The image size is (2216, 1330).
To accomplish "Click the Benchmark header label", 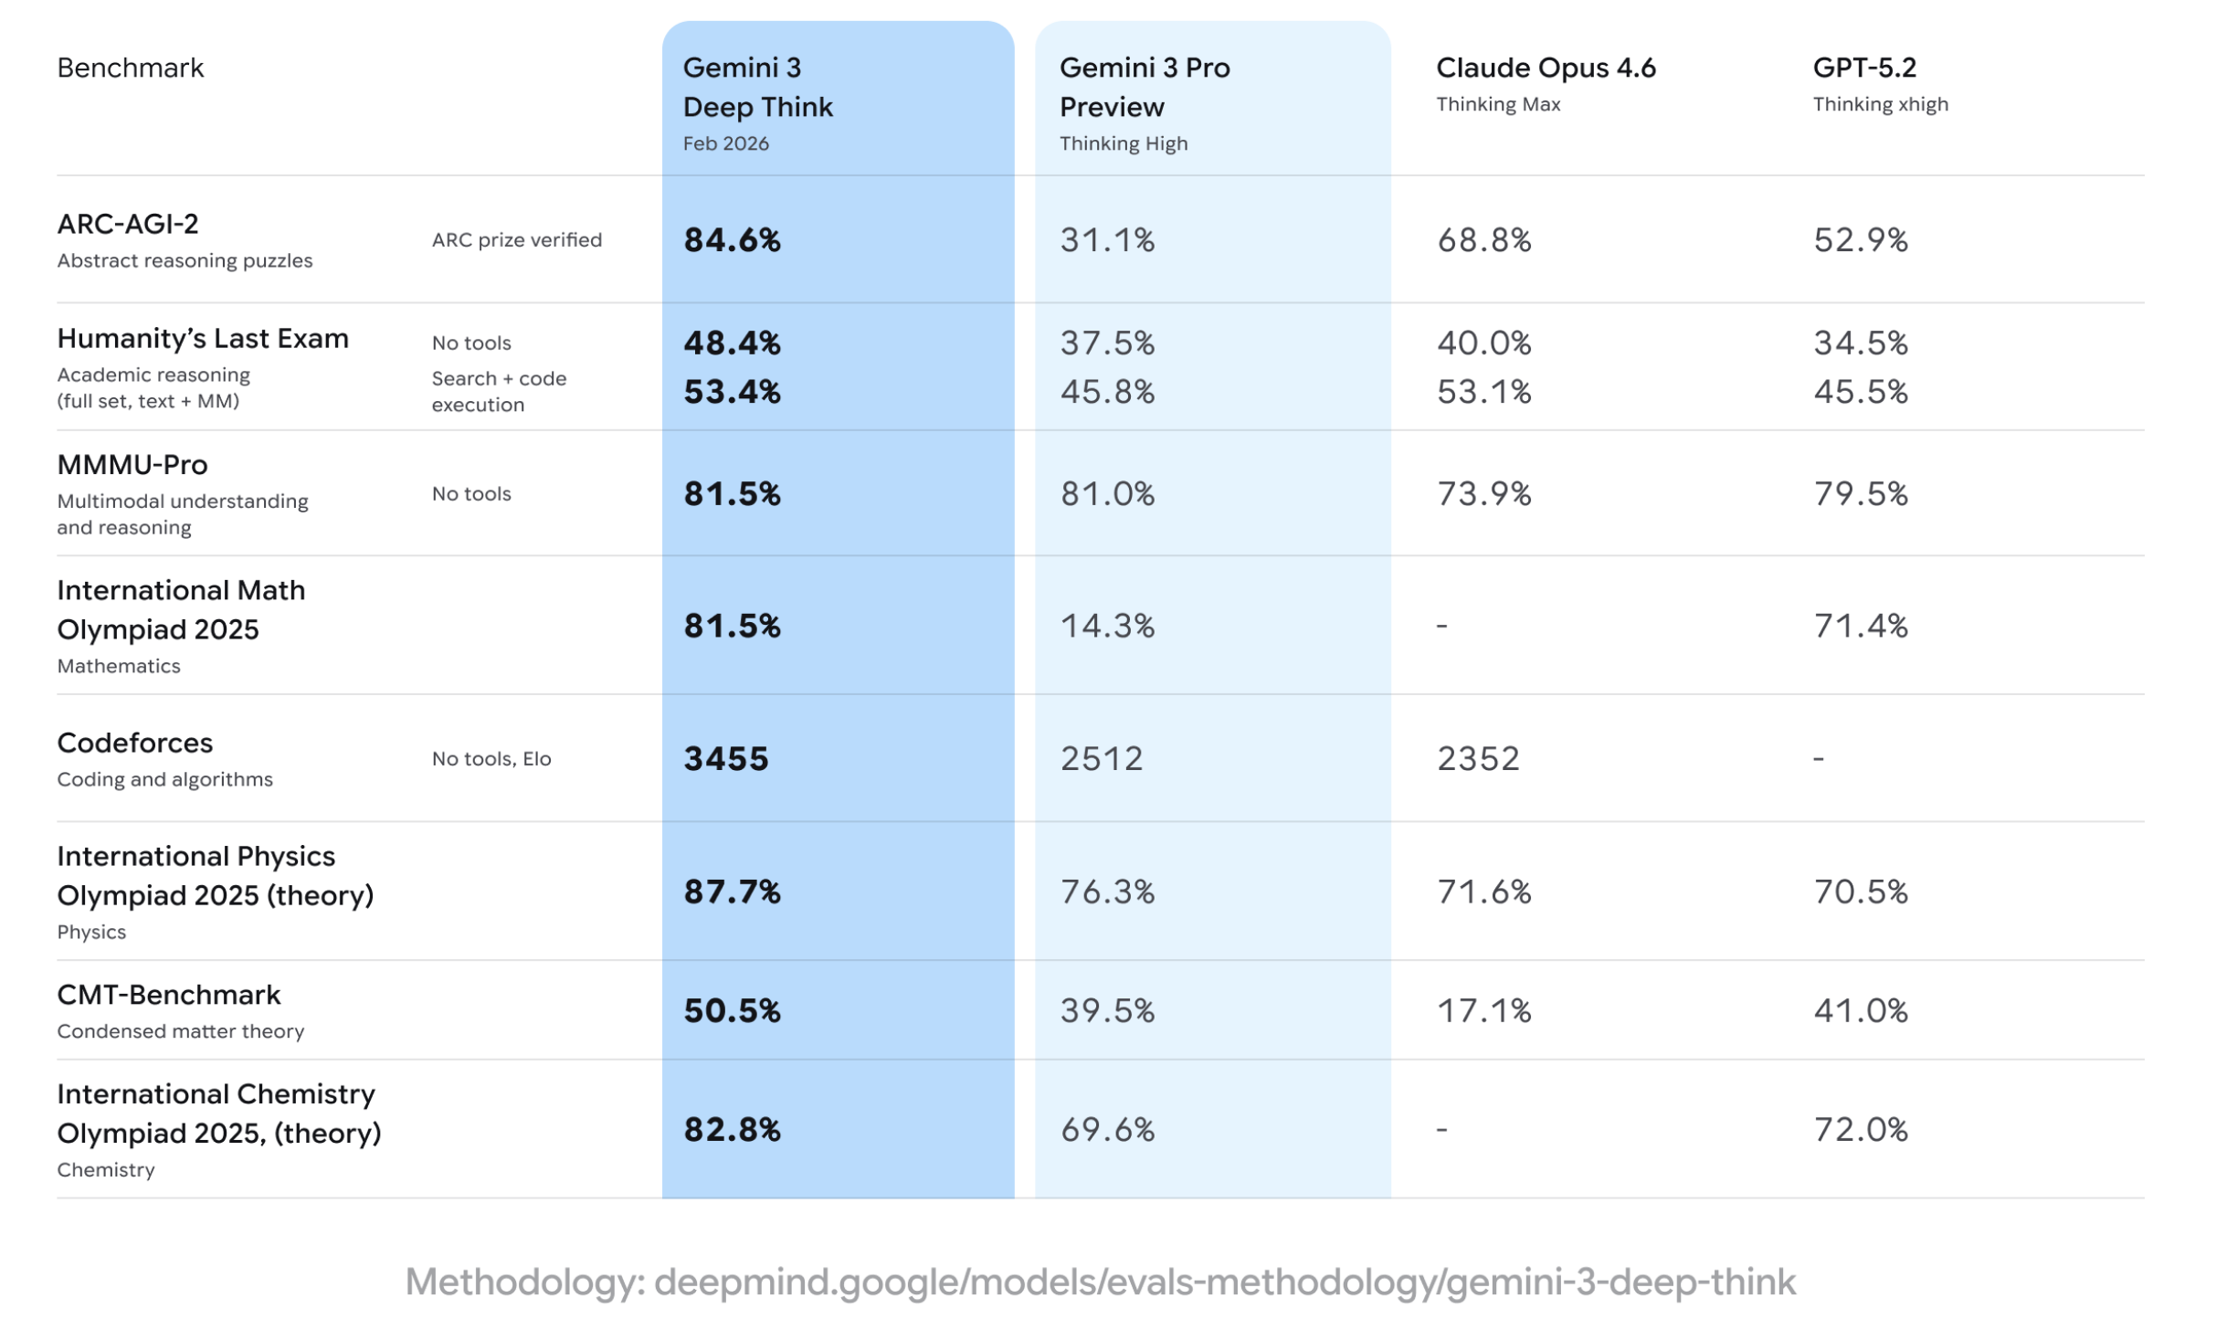I will [x=131, y=68].
